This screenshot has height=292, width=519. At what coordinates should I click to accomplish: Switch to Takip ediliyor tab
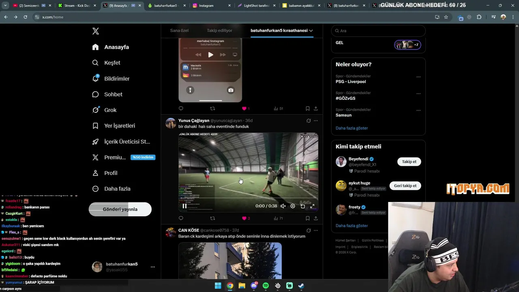[x=220, y=30]
